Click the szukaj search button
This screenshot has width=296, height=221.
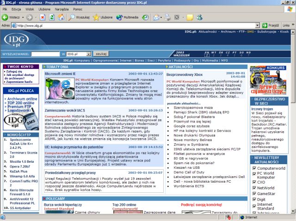click(101, 54)
